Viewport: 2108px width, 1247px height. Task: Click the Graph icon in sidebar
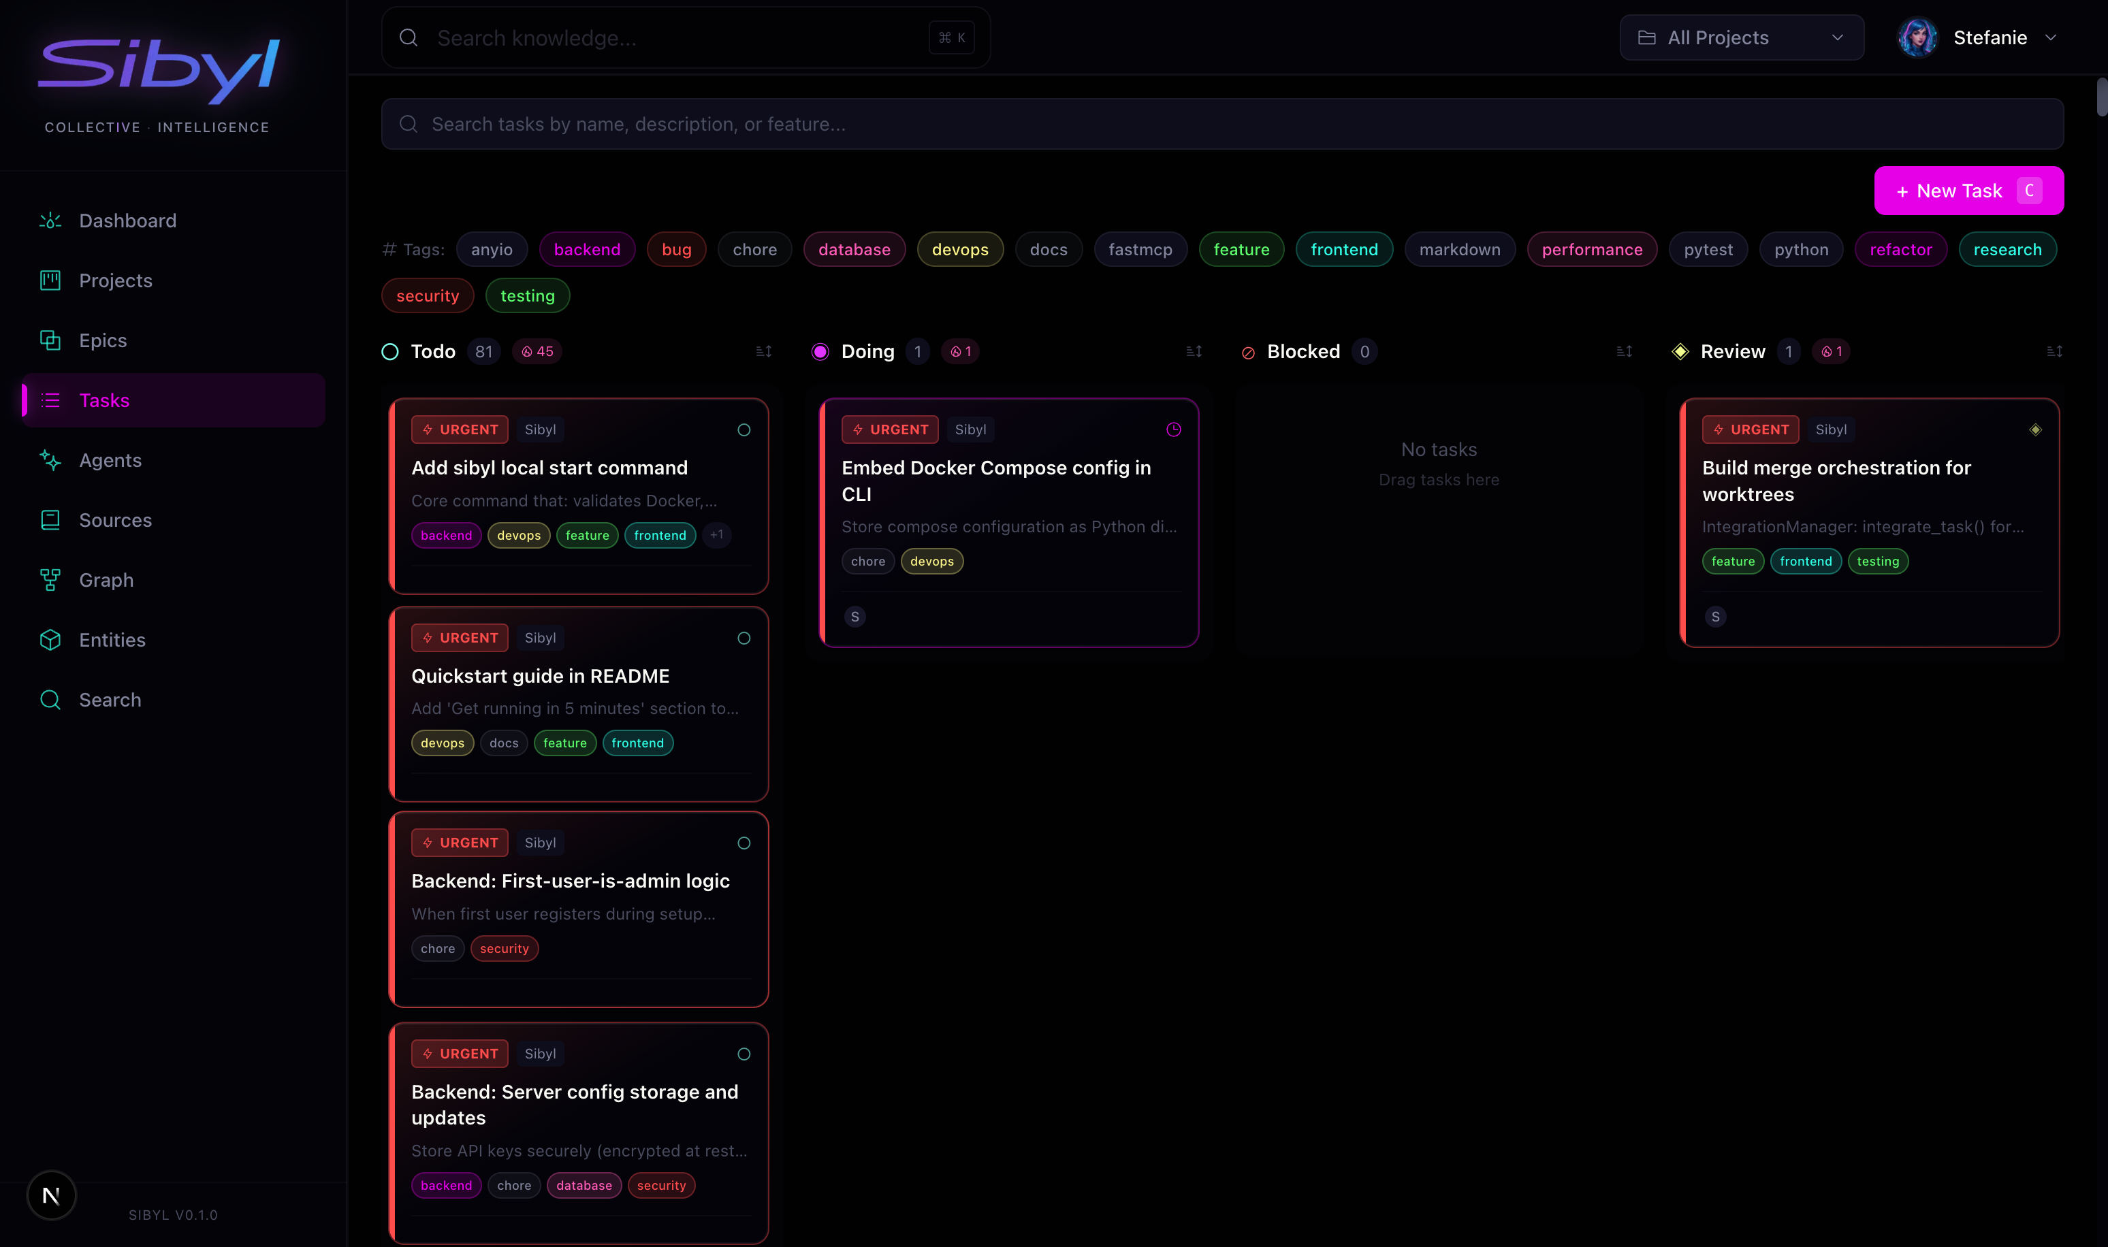click(50, 580)
